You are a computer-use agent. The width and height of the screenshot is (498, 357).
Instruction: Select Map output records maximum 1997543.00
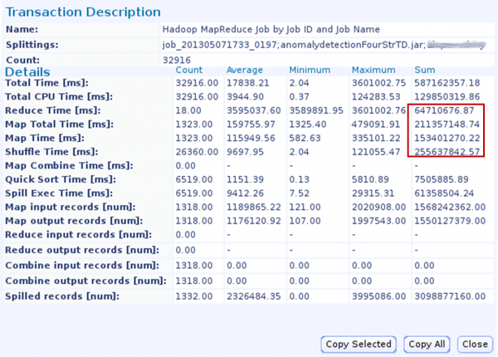(x=379, y=221)
